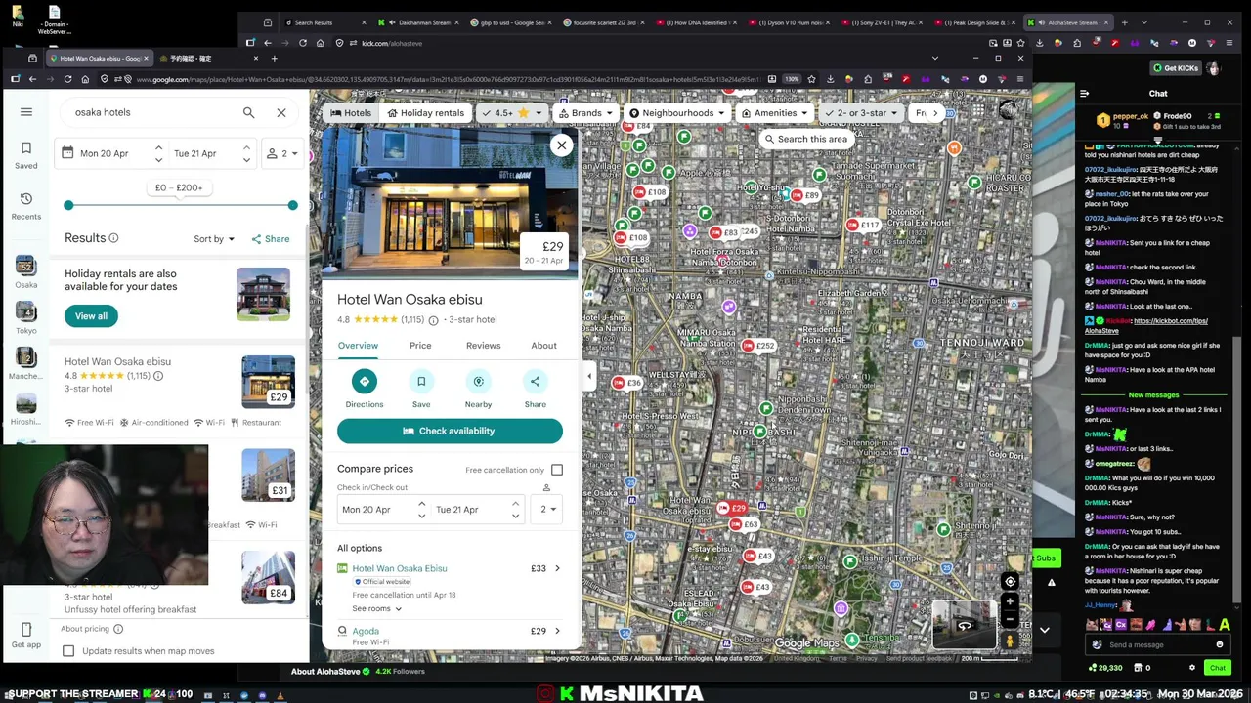Click the Nearby icon button
Viewport: 1251px width, 703px height.
click(478, 382)
